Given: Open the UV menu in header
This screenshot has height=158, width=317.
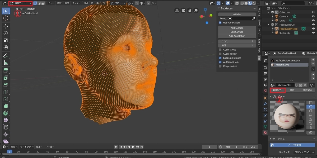Looking at the screenshot, I should point(103,3).
